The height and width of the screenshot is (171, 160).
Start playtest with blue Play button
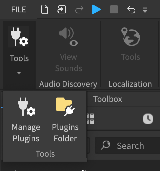click(96, 9)
